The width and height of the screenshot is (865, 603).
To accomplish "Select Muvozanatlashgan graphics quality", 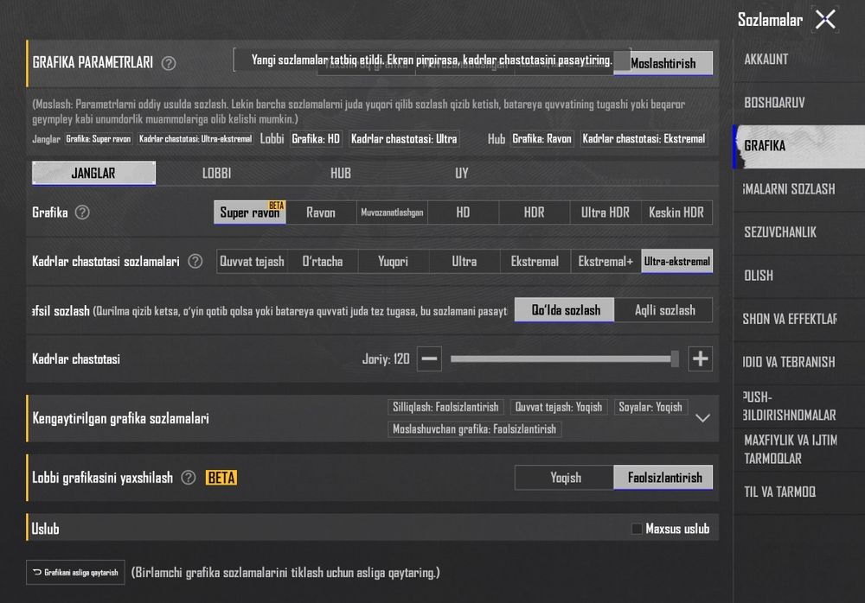I will (x=392, y=213).
